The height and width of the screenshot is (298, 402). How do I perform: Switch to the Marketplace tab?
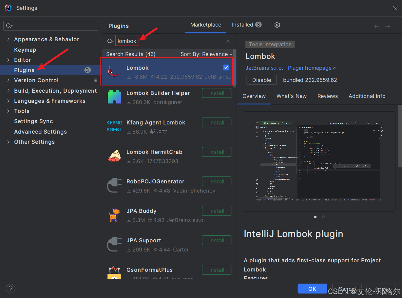coord(206,25)
